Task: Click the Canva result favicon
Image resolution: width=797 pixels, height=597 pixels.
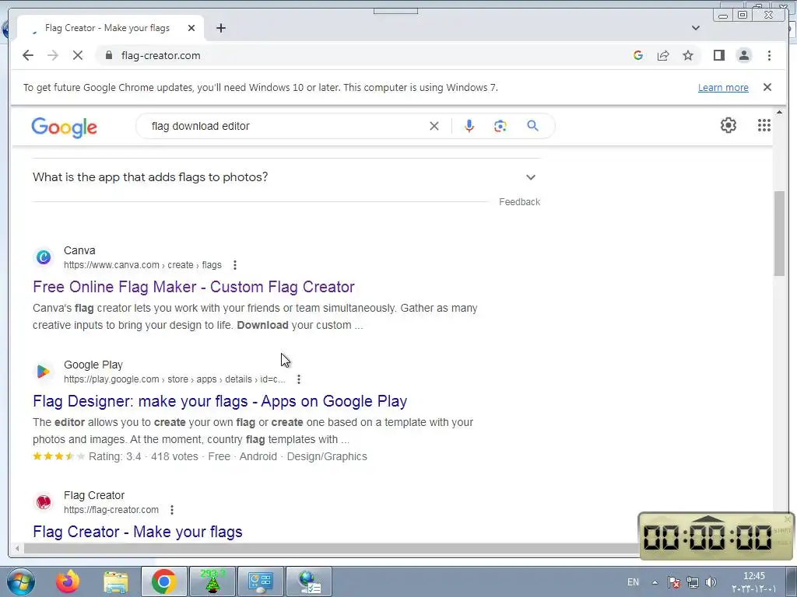Action: click(x=44, y=257)
